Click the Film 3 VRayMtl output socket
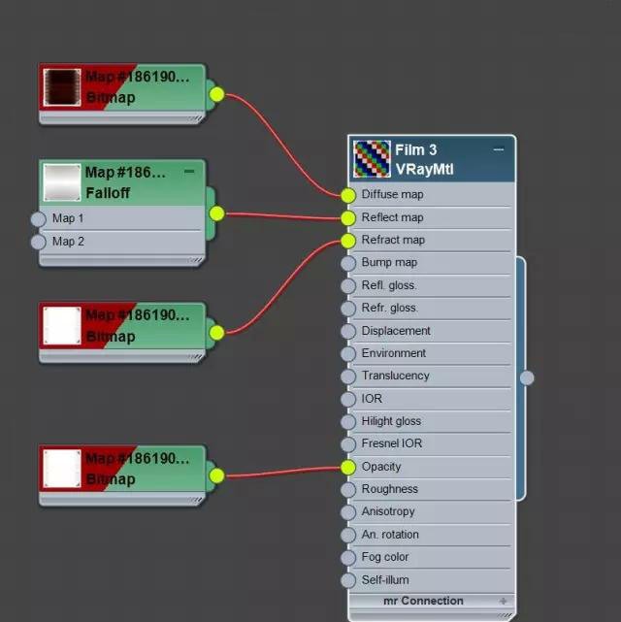621x622 pixels. [x=527, y=378]
